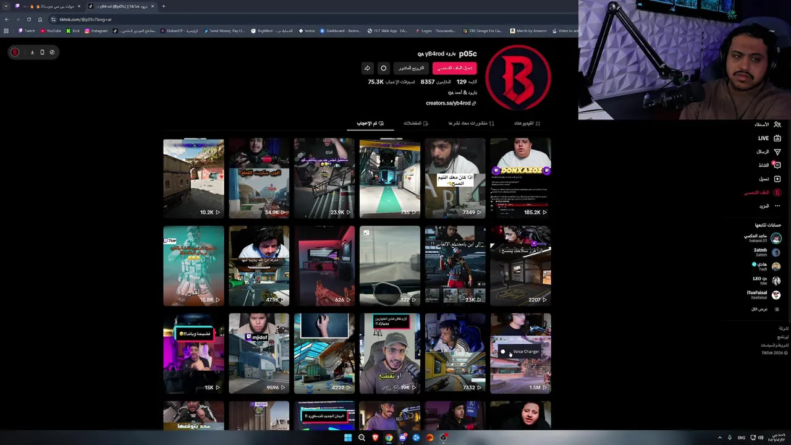This screenshot has height=445, width=791.
Task: Open the LIVE section in sidebar
Action: tap(769, 138)
